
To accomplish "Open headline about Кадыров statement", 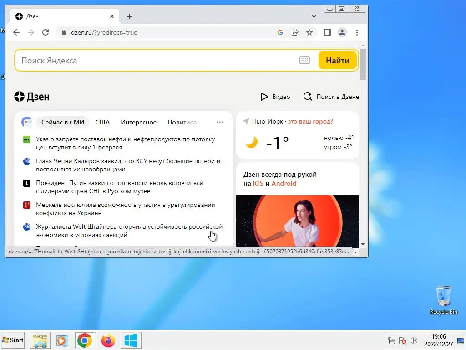I will point(128,165).
